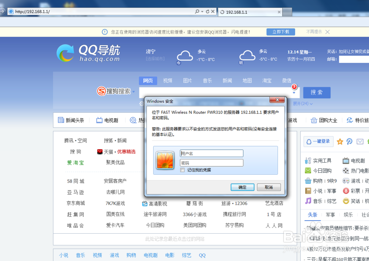Select the 选择城市 city chooser
The width and height of the screenshot is (369, 261).
155,59
